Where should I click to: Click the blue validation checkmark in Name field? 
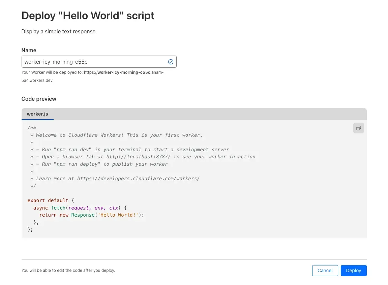pyautogui.click(x=171, y=62)
